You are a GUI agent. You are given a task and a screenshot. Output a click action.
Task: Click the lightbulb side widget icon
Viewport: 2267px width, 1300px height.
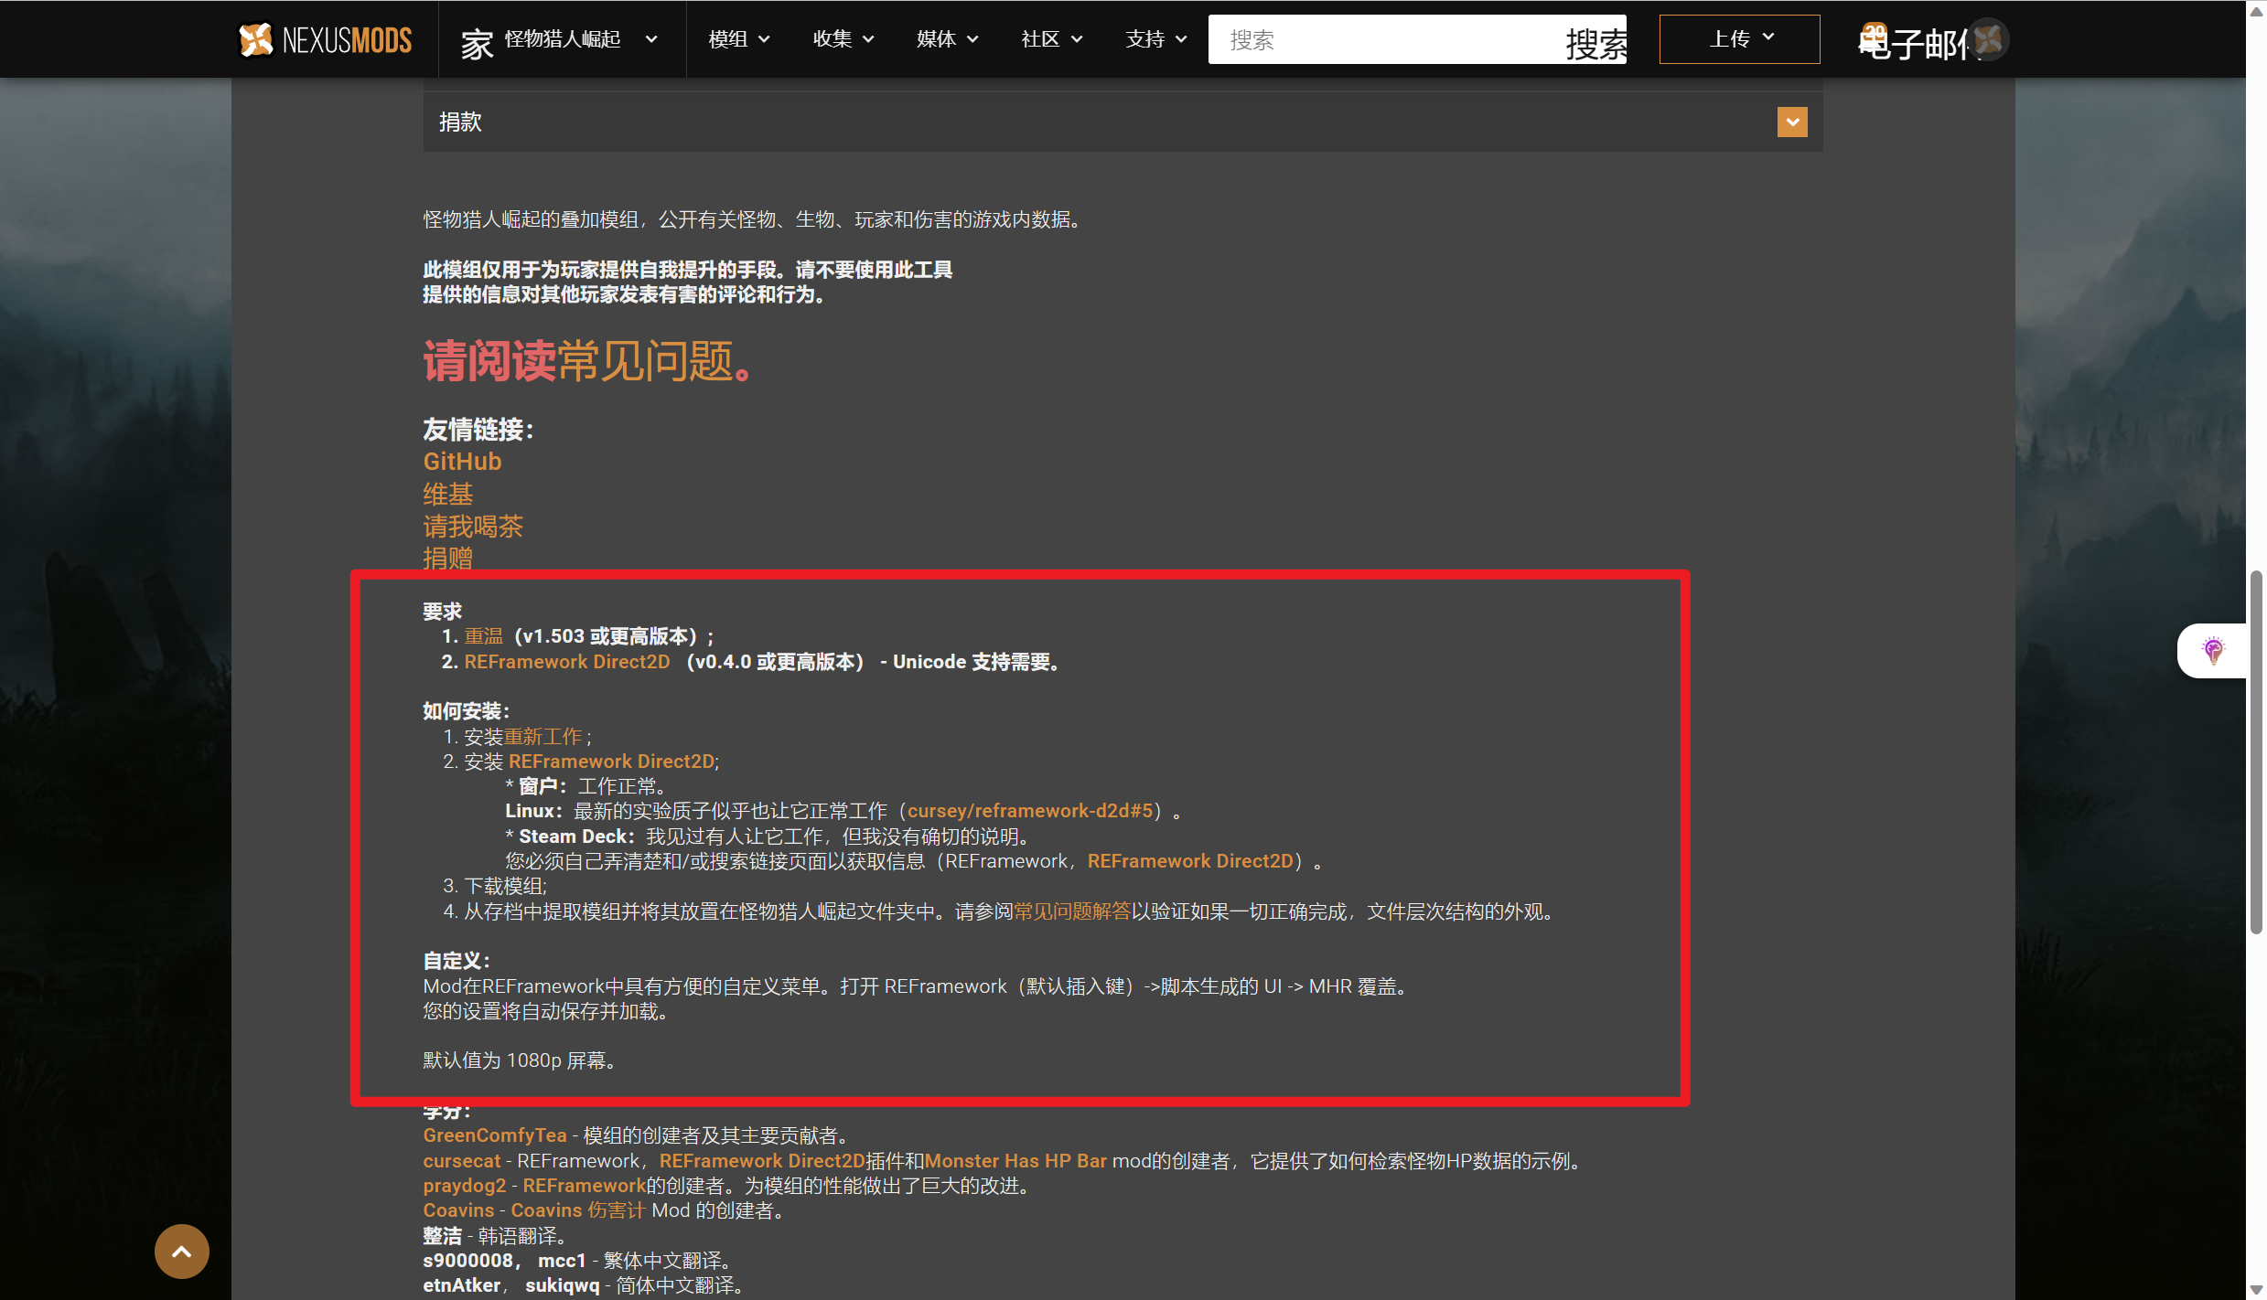2213,651
